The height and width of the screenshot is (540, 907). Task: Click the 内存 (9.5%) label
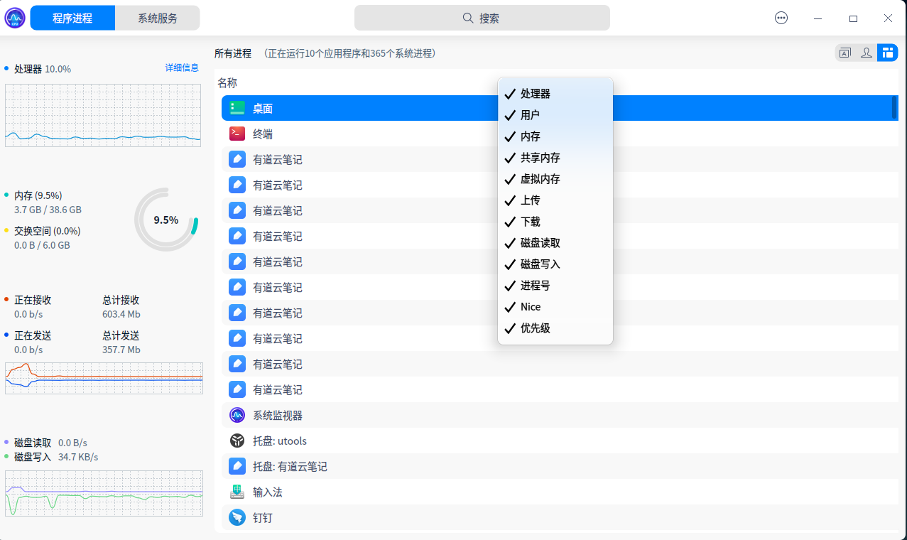click(x=38, y=195)
